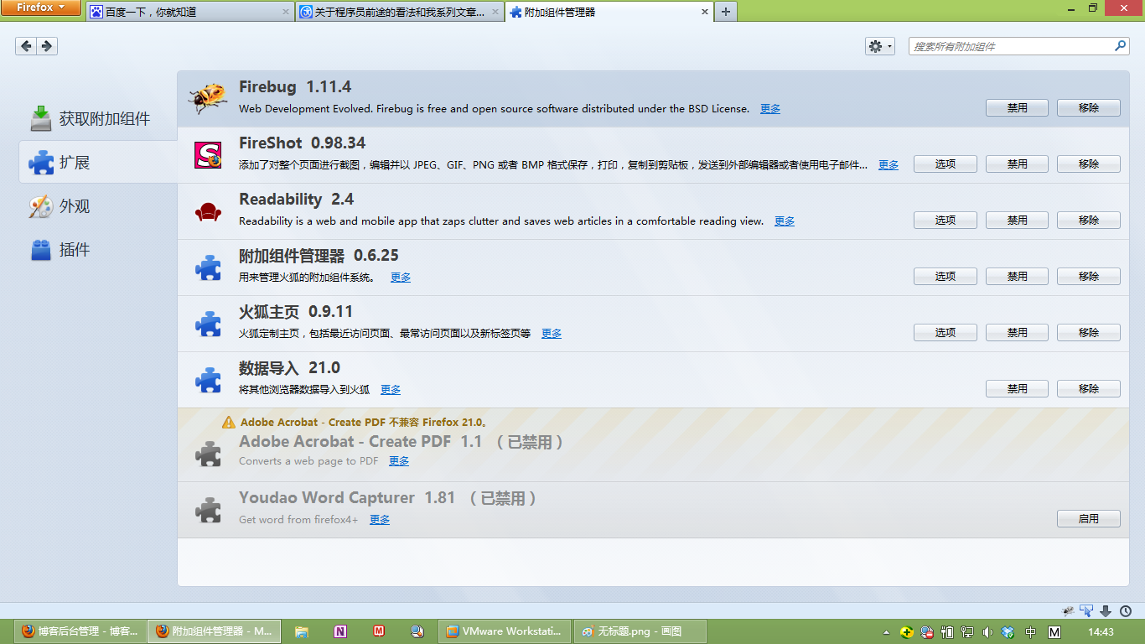
Task: Click the FireShot extension icon
Action: click(208, 154)
